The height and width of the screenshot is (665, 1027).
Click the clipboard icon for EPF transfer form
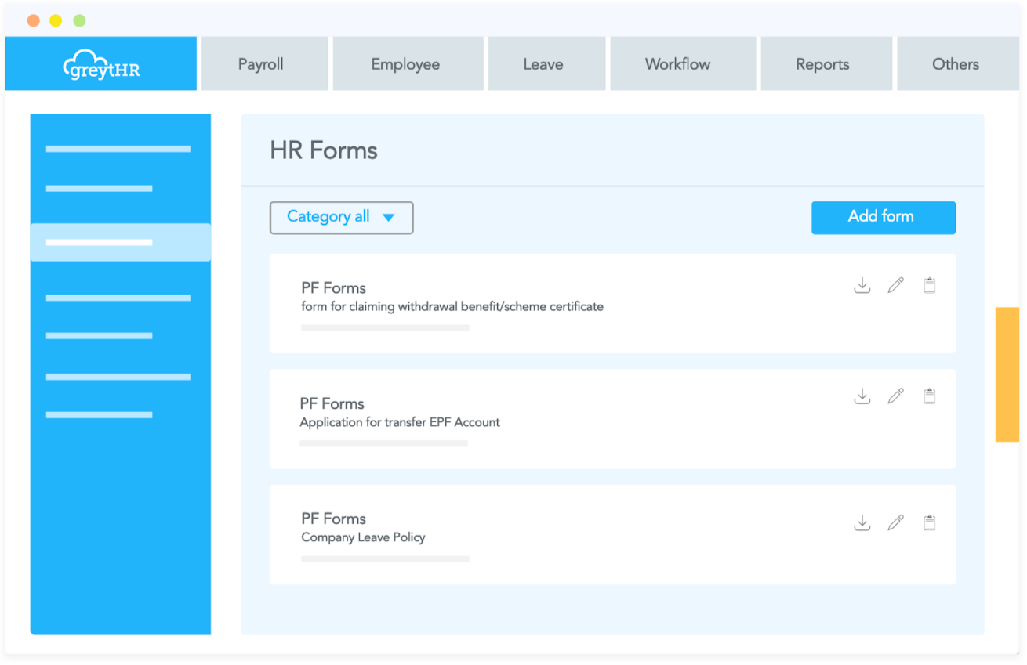click(930, 396)
